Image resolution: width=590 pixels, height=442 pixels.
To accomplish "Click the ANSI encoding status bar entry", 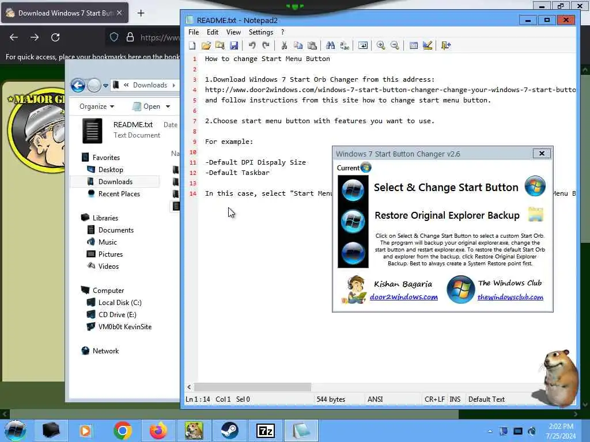I will (375, 399).
